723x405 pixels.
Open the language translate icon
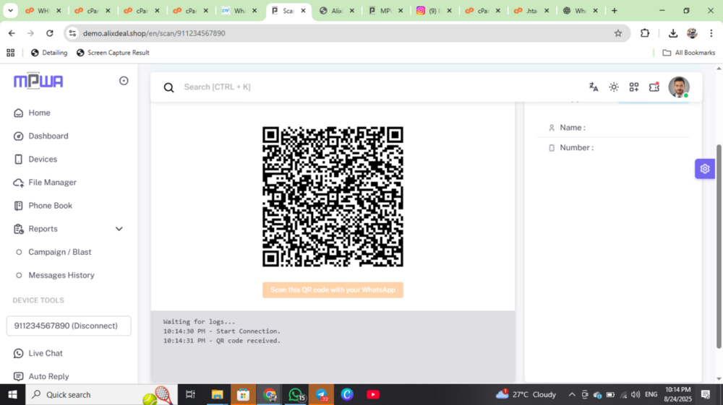point(594,87)
